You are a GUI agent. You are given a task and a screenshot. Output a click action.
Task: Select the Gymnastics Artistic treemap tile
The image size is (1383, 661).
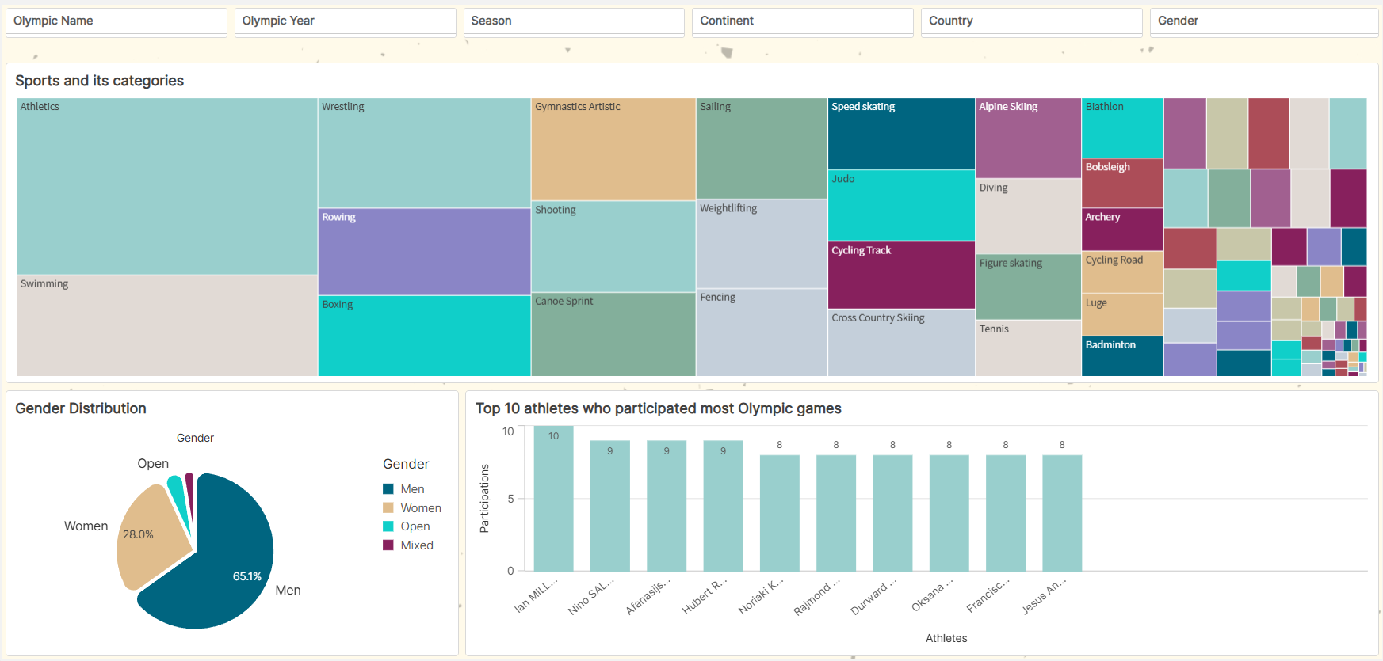(x=613, y=150)
